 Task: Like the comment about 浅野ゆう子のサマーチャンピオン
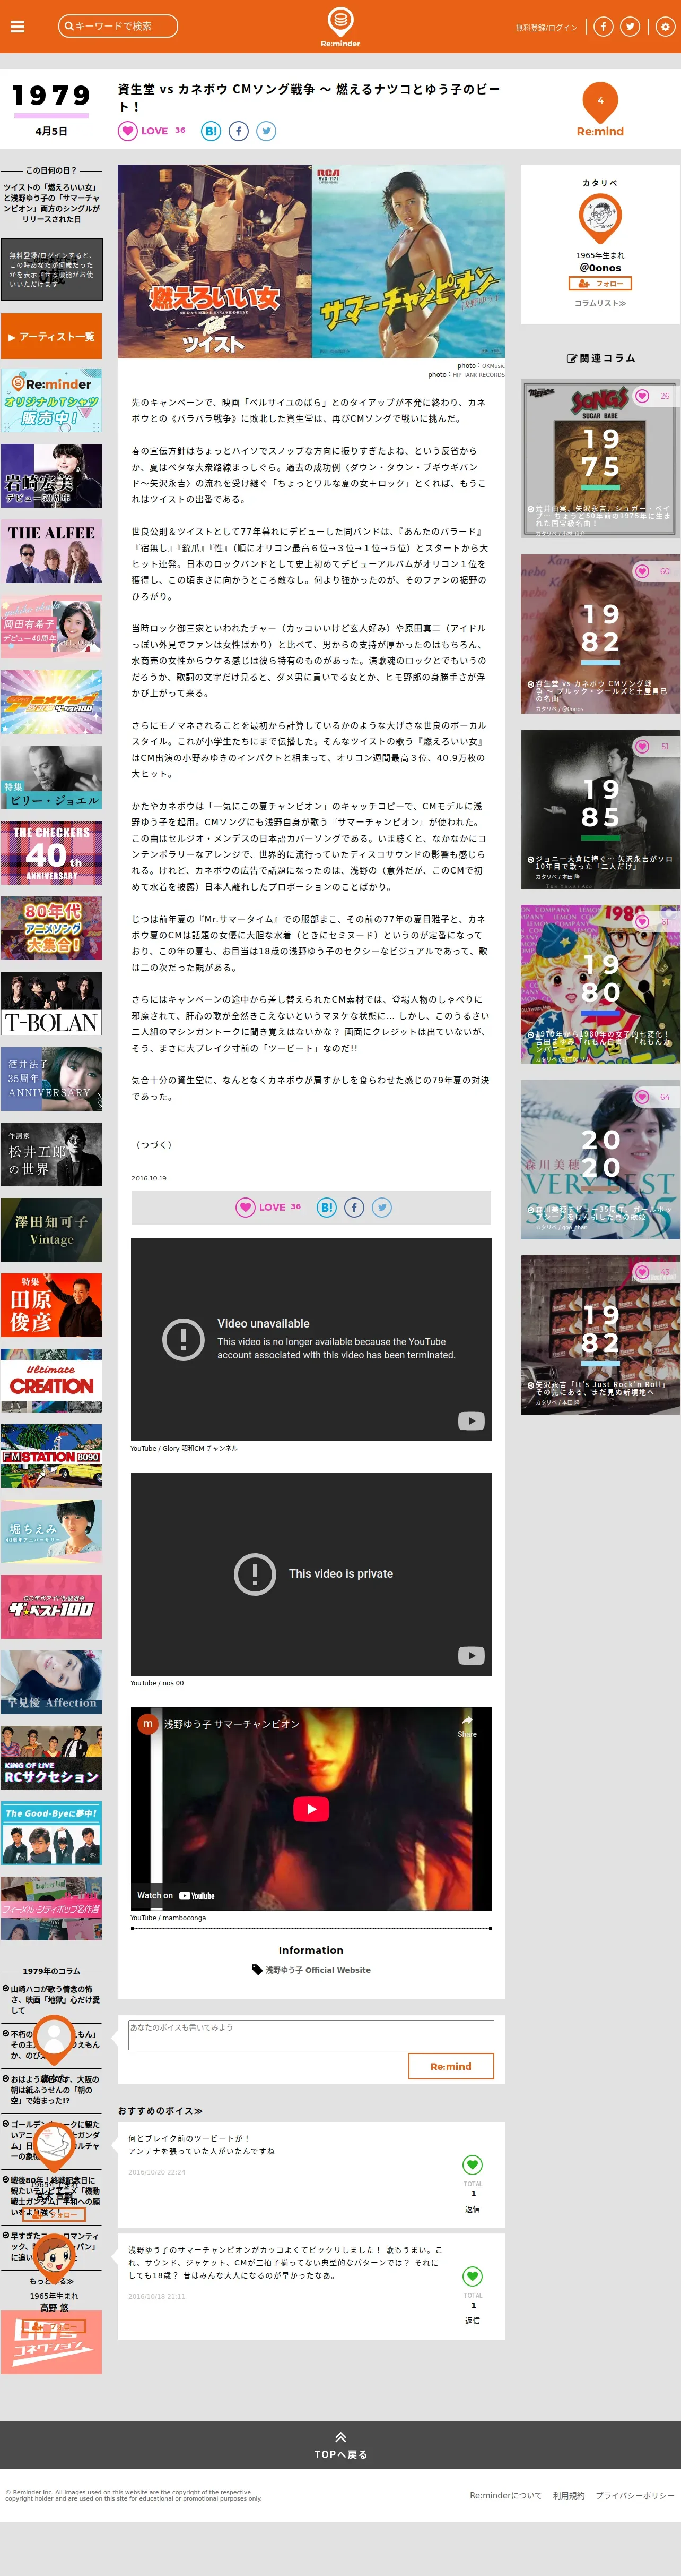coord(473,2276)
